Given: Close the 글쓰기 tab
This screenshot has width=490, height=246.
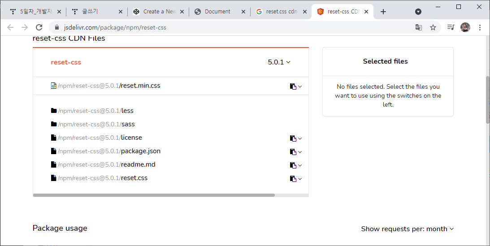Looking at the screenshot, I should [120, 12].
